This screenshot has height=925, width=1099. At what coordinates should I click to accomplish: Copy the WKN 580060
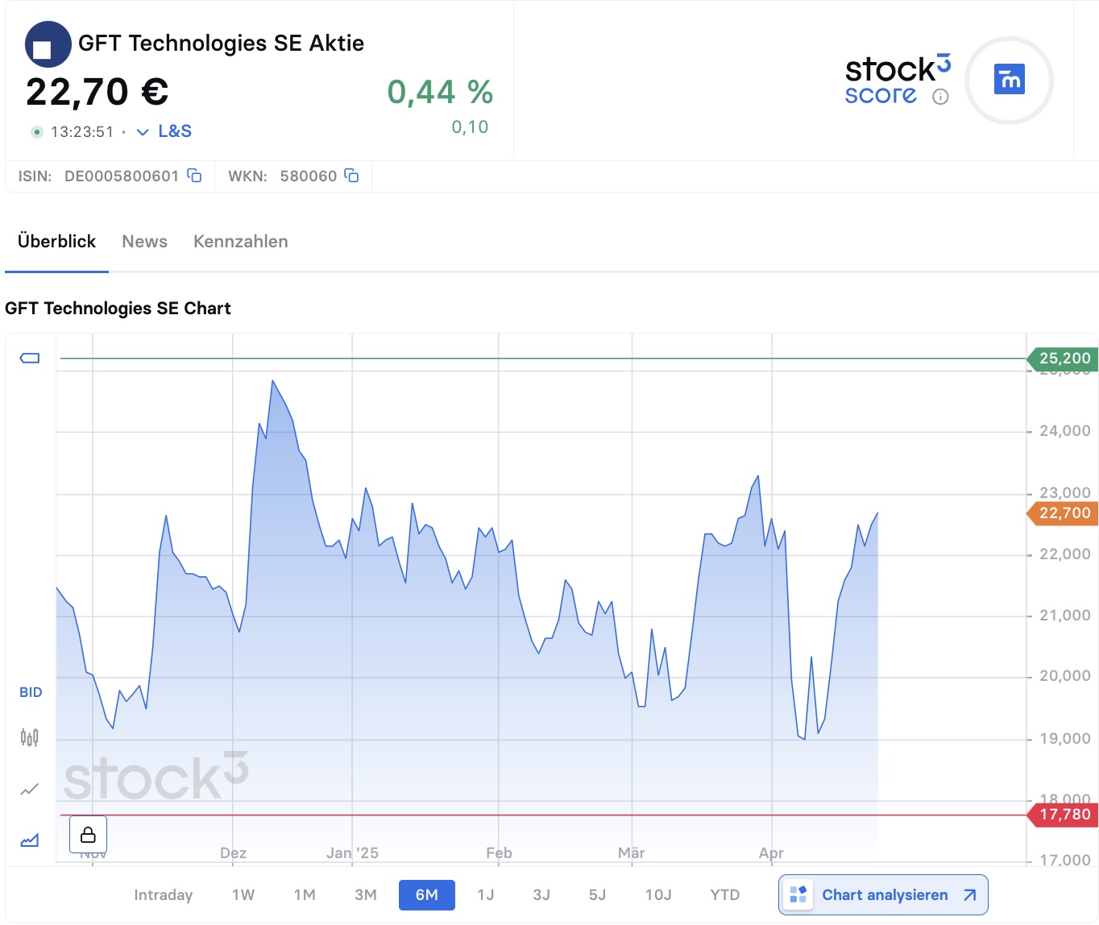coord(351,176)
